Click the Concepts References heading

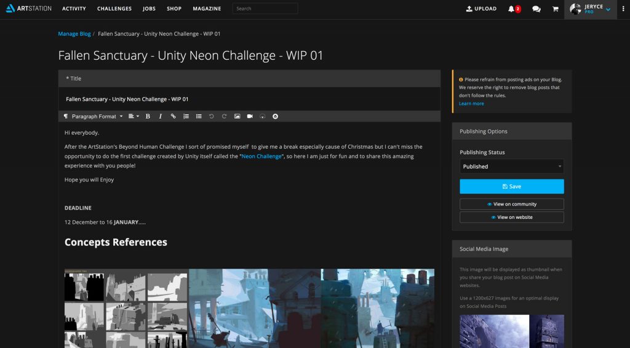(116, 242)
